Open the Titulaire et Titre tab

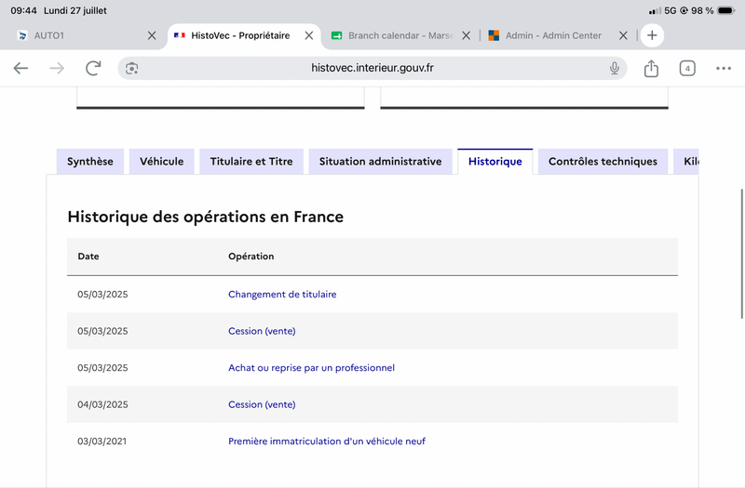[x=251, y=161]
